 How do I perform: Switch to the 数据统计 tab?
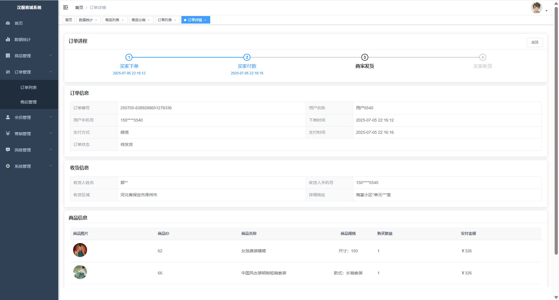[x=86, y=20]
